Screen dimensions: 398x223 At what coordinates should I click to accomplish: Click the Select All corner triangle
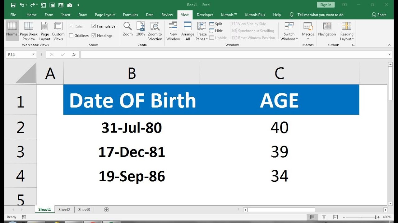click(25, 73)
